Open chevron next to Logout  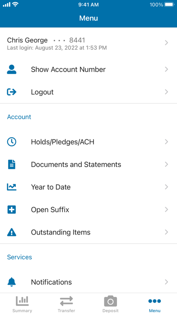pos(166,92)
